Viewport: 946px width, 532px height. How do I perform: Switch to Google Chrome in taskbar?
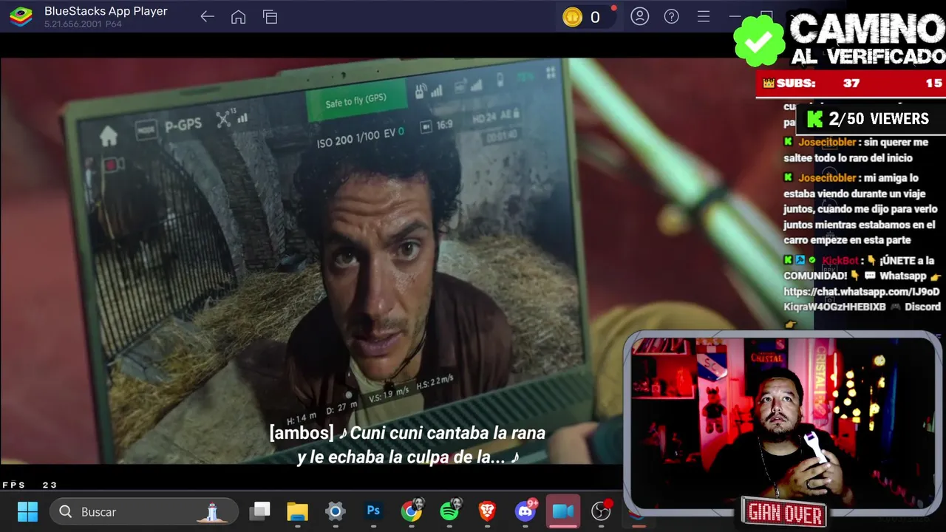click(412, 511)
